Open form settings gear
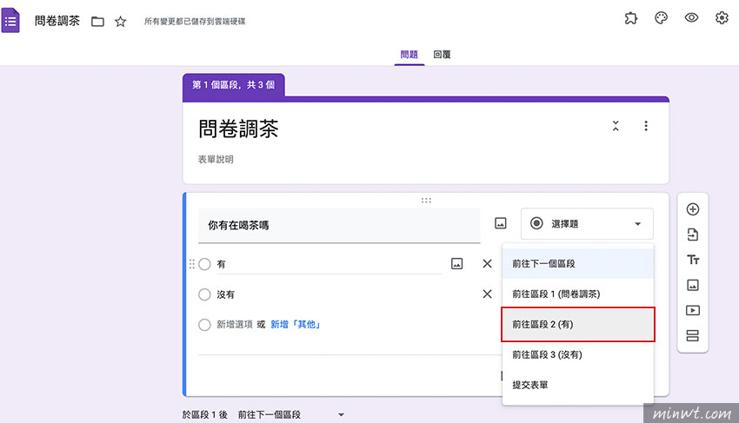This screenshot has width=739, height=423. (722, 18)
